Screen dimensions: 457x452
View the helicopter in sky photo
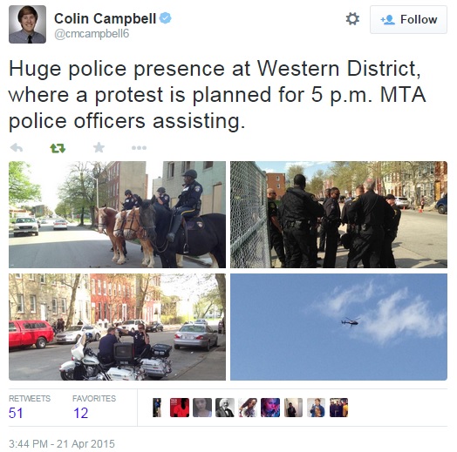(x=338, y=327)
